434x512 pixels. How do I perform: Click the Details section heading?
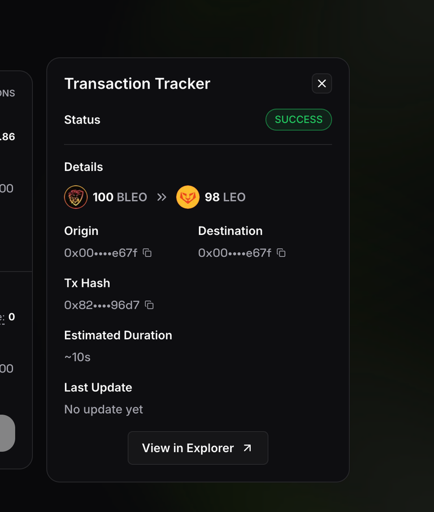coord(83,167)
